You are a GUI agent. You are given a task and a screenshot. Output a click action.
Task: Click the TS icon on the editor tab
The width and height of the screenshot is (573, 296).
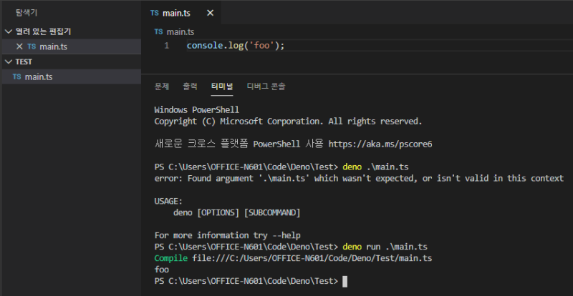pos(155,13)
